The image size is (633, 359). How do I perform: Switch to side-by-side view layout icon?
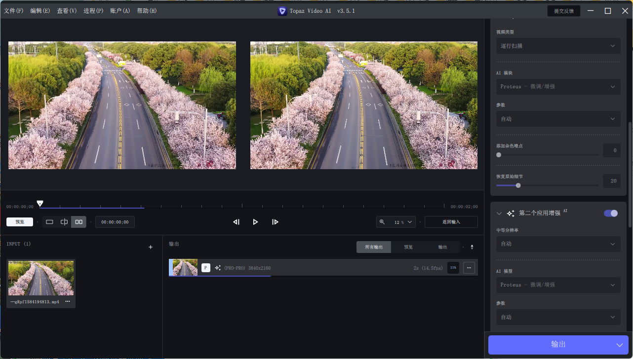[x=79, y=222]
